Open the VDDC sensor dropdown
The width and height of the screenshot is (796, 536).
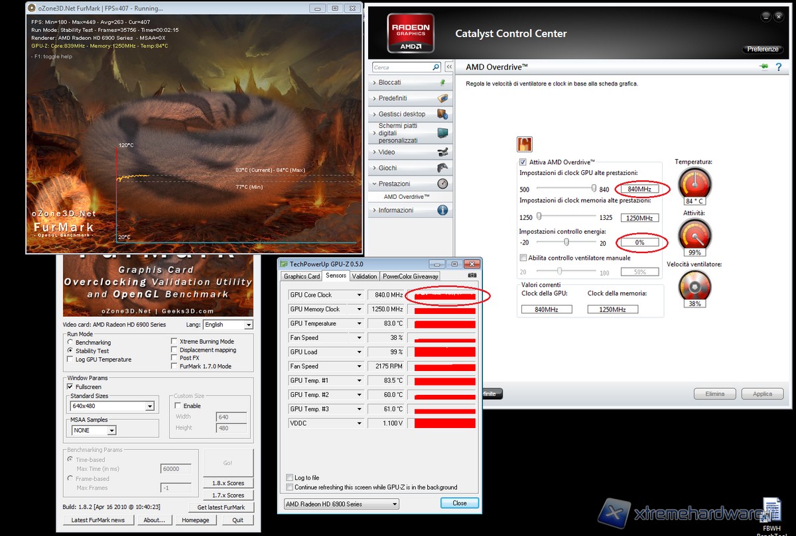360,423
